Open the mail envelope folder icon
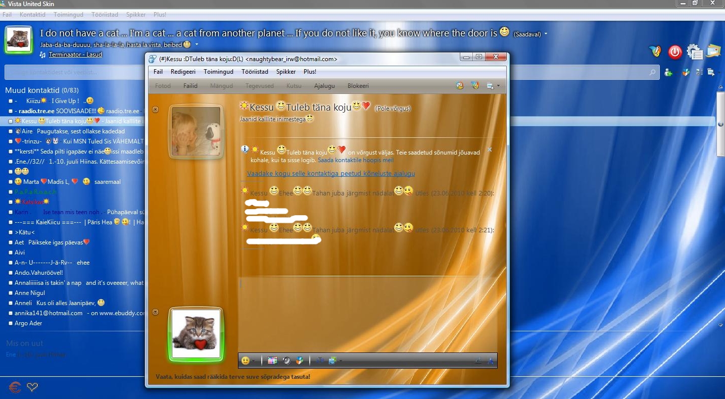Image resolution: width=725 pixels, height=399 pixels. click(x=713, y=51)
